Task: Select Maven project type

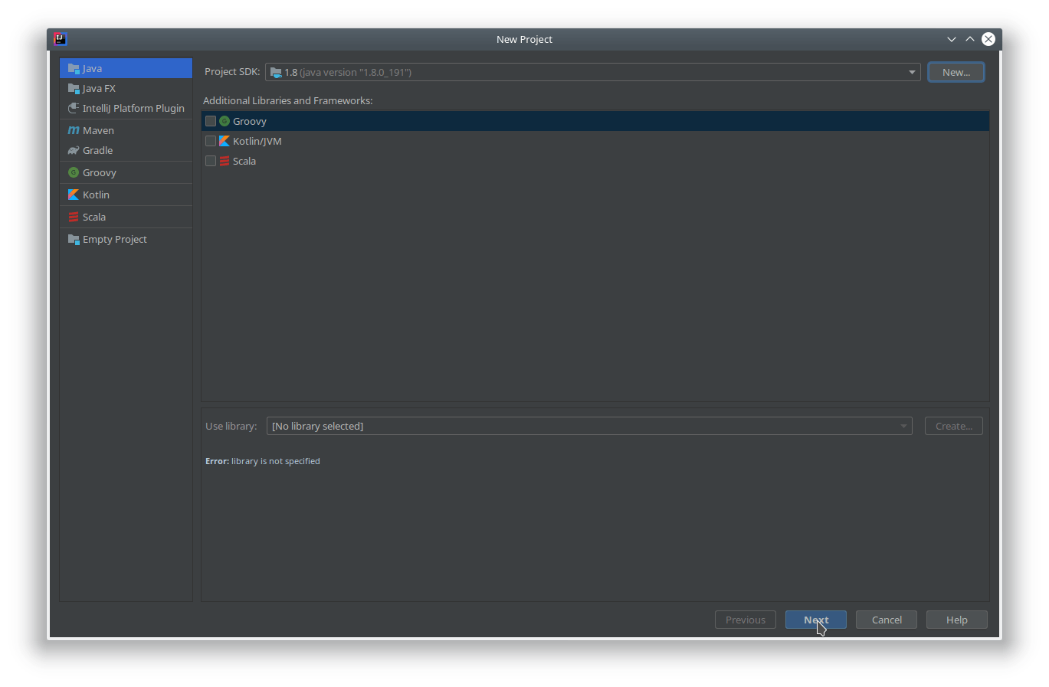Action: pyautogui.click(x=126, y=130)
